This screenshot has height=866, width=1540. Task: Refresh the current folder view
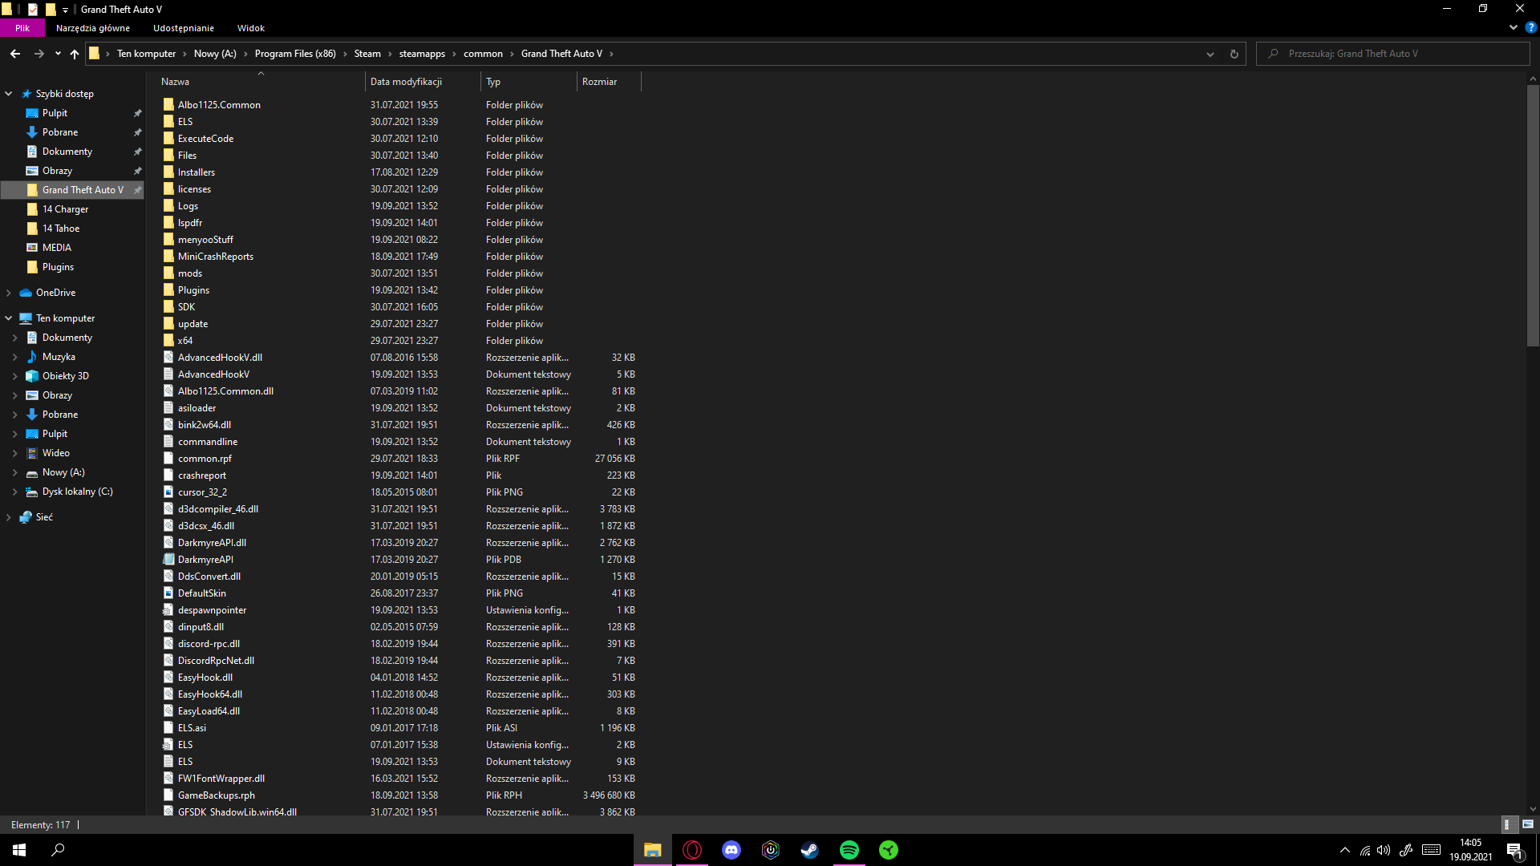point(1234,54)
